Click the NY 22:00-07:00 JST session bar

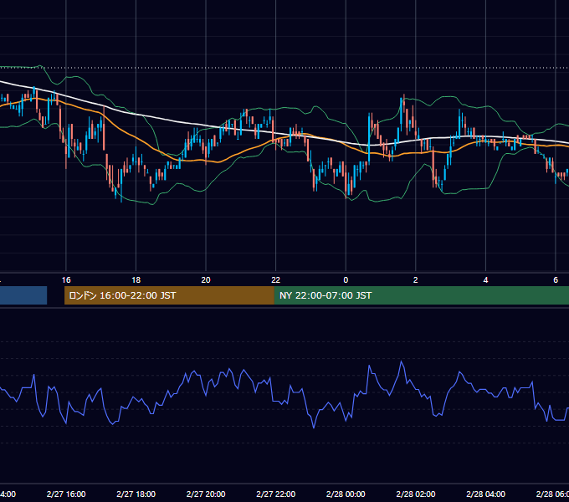[x=421, y=295]
